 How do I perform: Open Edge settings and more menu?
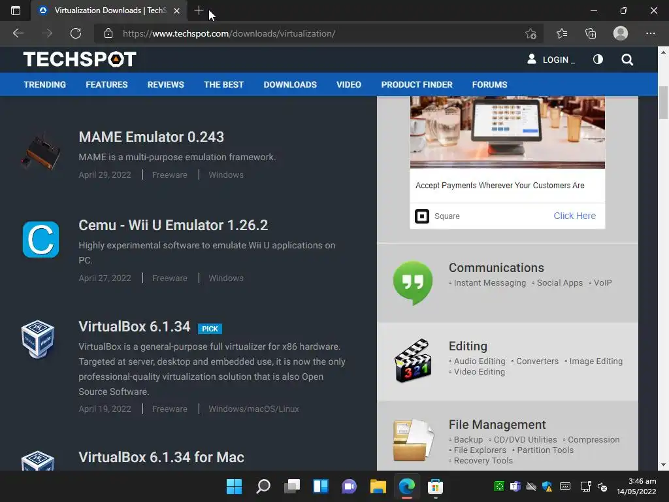point(650,33)
